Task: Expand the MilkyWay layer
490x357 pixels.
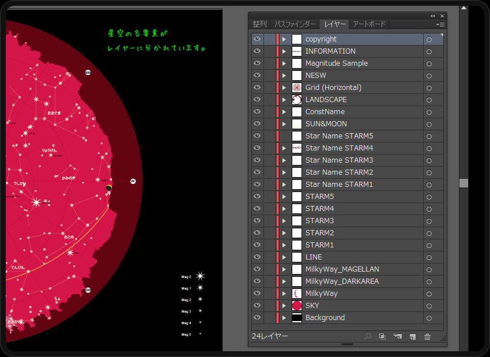Action: [284, 294]
